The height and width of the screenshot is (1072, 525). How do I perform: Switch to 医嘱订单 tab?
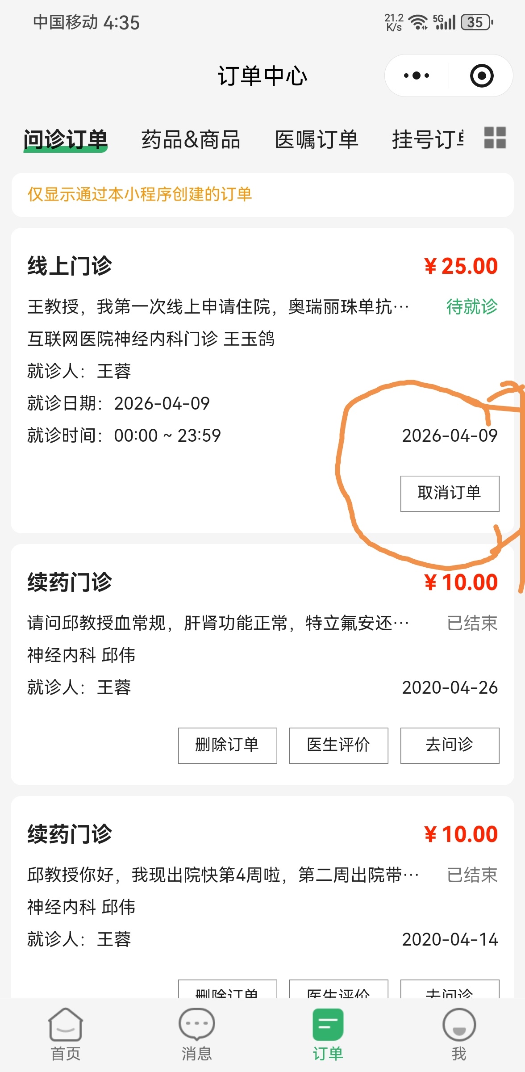click(317, 139)
